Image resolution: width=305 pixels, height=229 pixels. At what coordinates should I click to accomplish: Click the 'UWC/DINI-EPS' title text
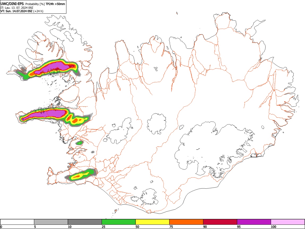click(12, 4)
